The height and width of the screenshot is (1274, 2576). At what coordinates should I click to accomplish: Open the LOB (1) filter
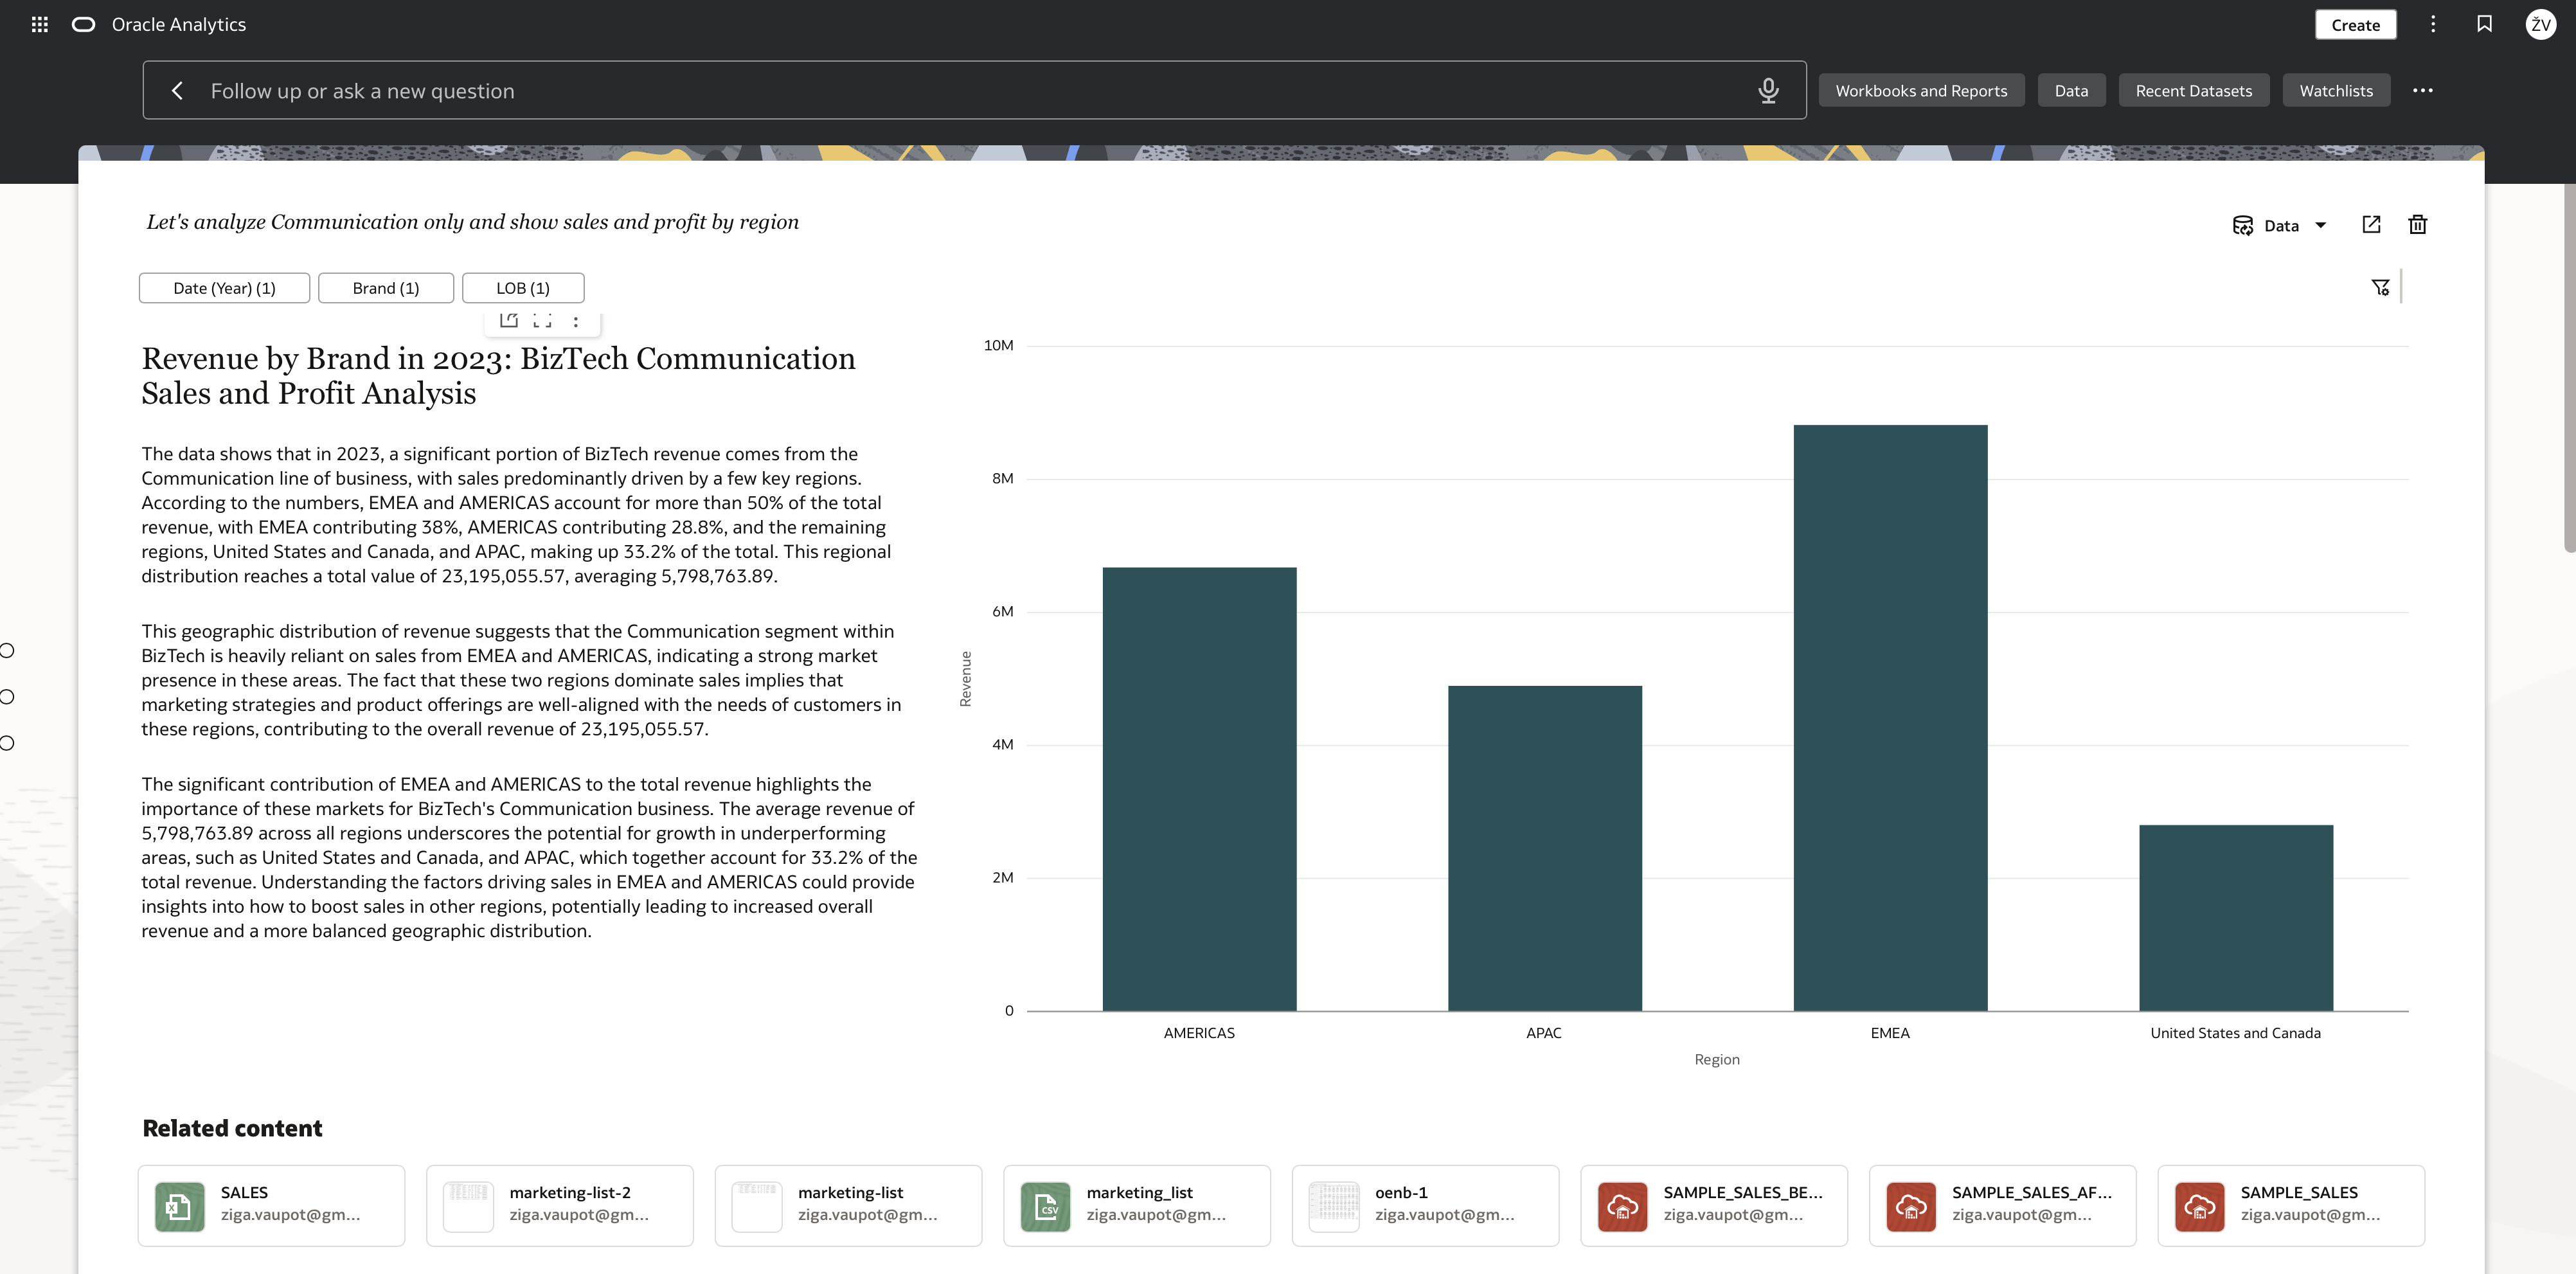[x=523, y=288]
